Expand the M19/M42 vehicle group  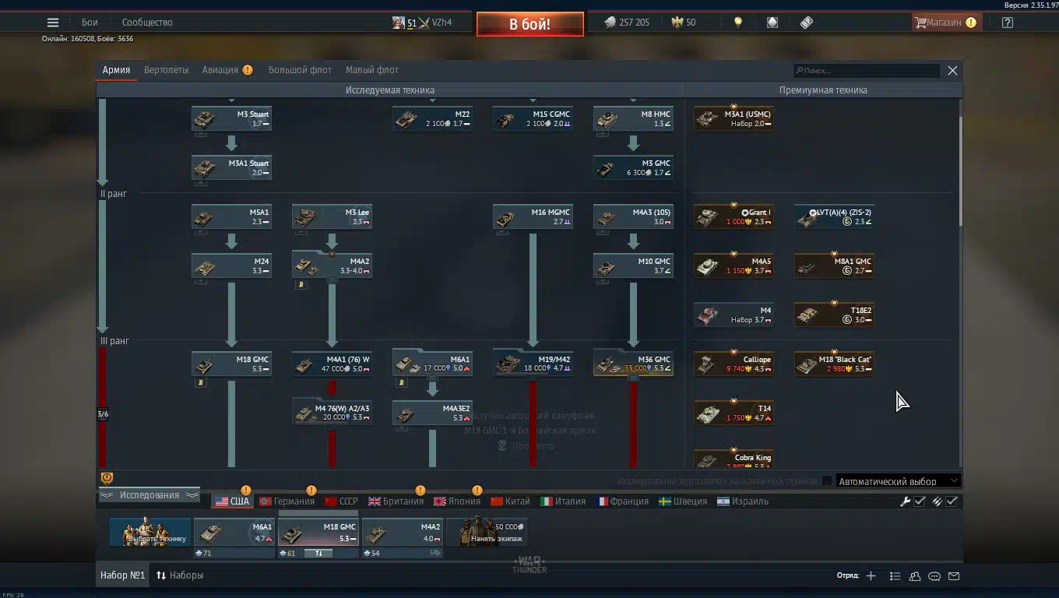533,364
